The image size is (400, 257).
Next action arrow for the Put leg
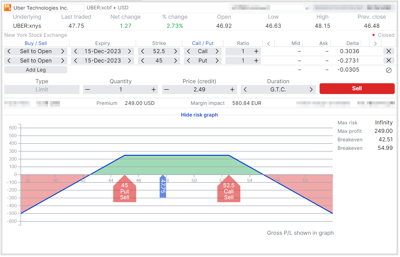point(63,61)
